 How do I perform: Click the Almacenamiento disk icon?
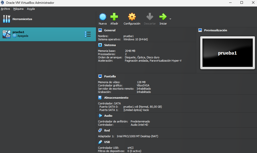(x=100, y=98)
